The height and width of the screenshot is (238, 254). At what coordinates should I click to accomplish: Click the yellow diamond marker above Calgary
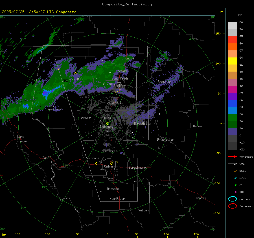[111, 163]
